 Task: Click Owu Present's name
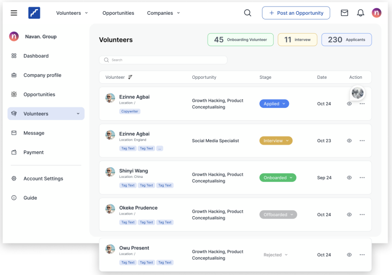134,248
